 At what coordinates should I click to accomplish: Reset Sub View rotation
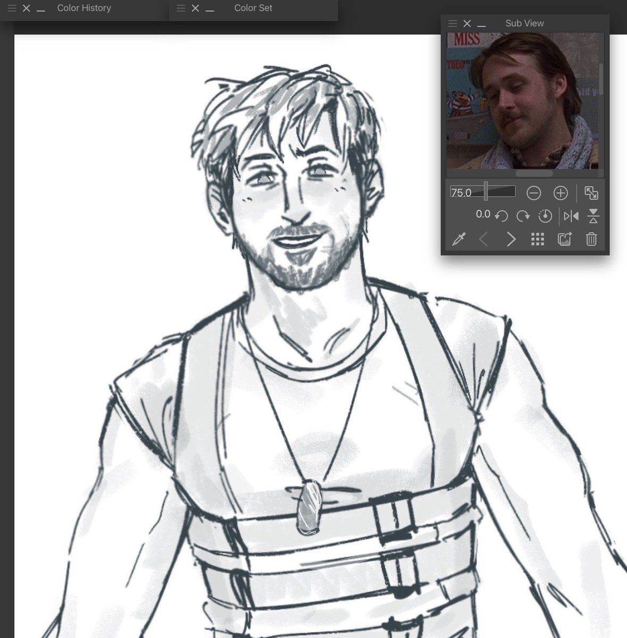pyautogui.click(x=545, y=216)
